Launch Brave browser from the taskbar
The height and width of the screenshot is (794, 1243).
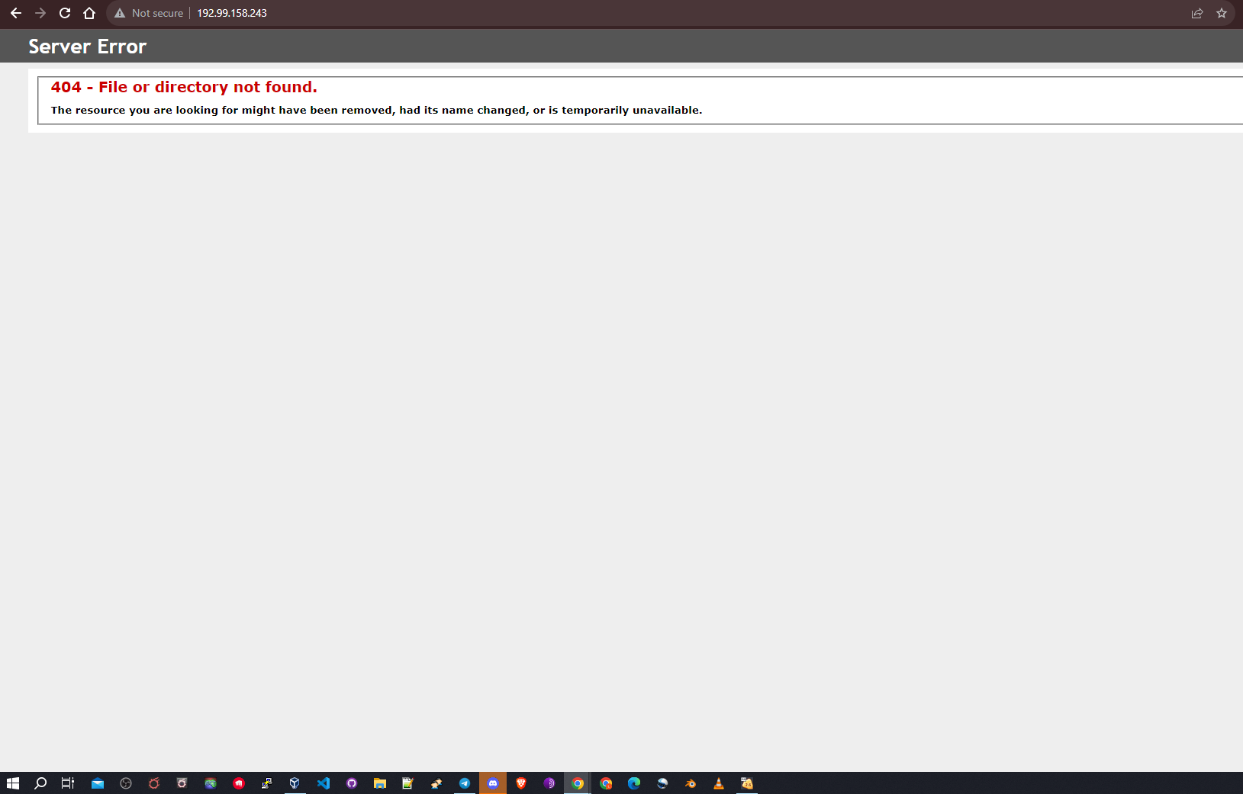click(521, 783)
